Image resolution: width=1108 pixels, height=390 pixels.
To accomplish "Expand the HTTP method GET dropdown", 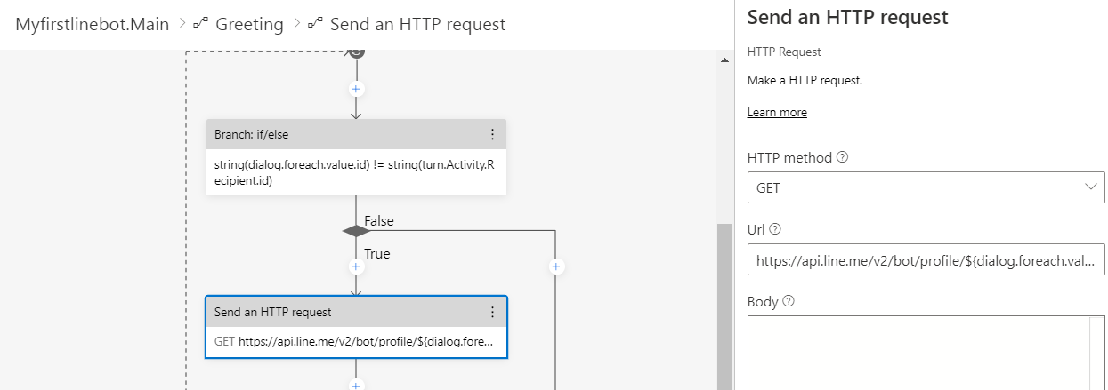I will (x=926, y=187).
